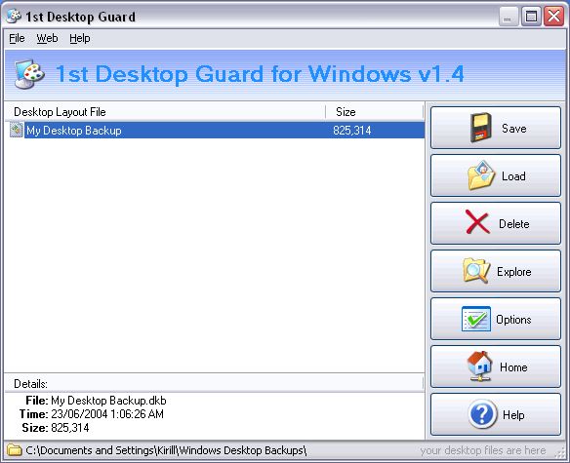570x463 pixels.
Task: Click the floppy disk Save icon
Action: 480,128
